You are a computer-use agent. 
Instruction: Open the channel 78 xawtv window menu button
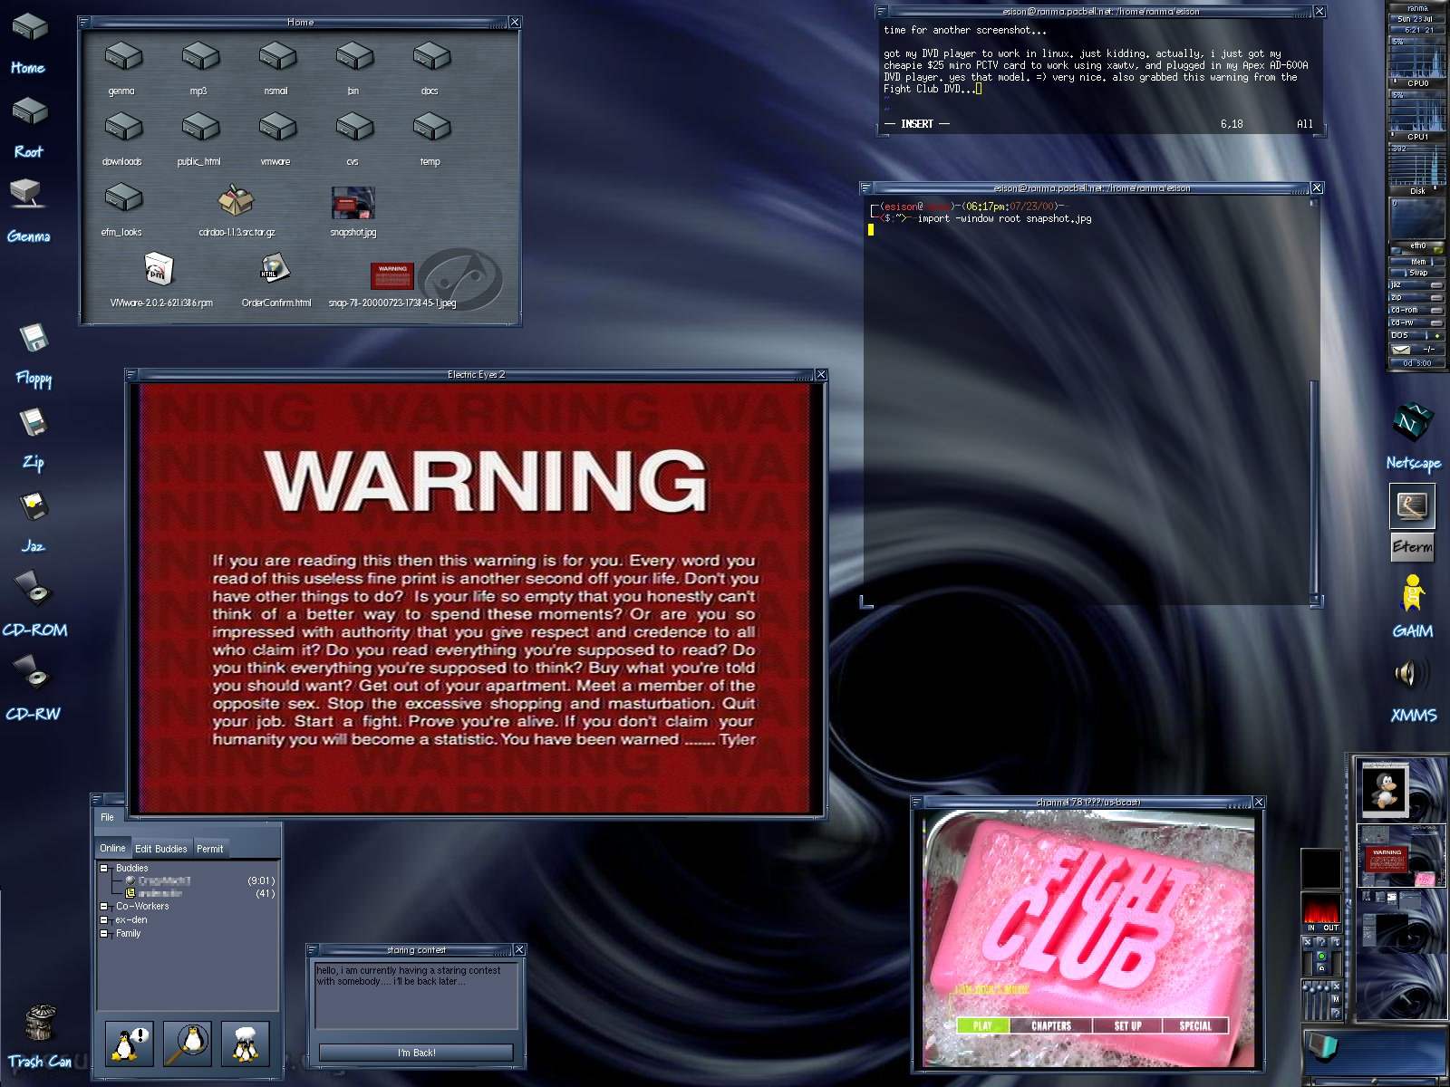click(x=916, y=802)
